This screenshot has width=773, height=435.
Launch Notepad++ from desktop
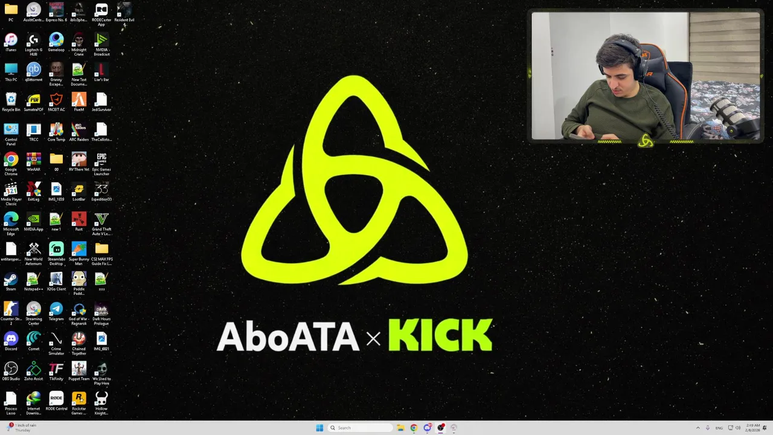34,282
